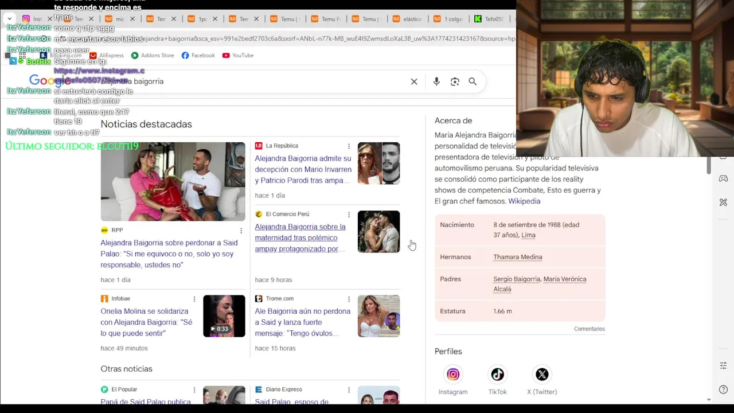This screenshot has width=734, height=413.
Task: Click 'Noticias destacadas' heading text
Action: pos(146,124)
